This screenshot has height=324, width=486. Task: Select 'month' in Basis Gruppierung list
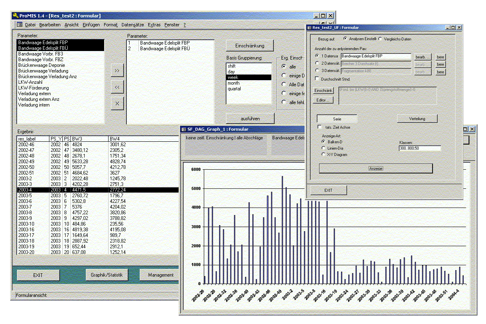(x=234, y=83)
